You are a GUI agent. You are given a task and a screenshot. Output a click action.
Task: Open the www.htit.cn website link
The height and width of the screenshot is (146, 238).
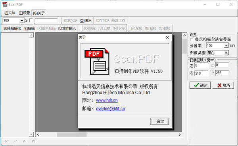[x=107, y=100]
